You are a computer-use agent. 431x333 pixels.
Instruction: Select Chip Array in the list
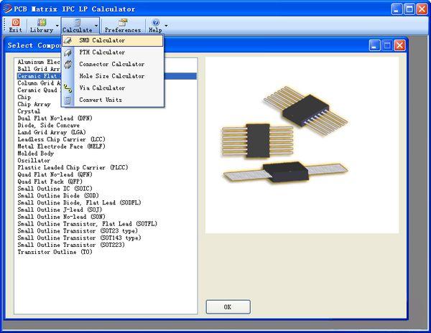(34, 104)
